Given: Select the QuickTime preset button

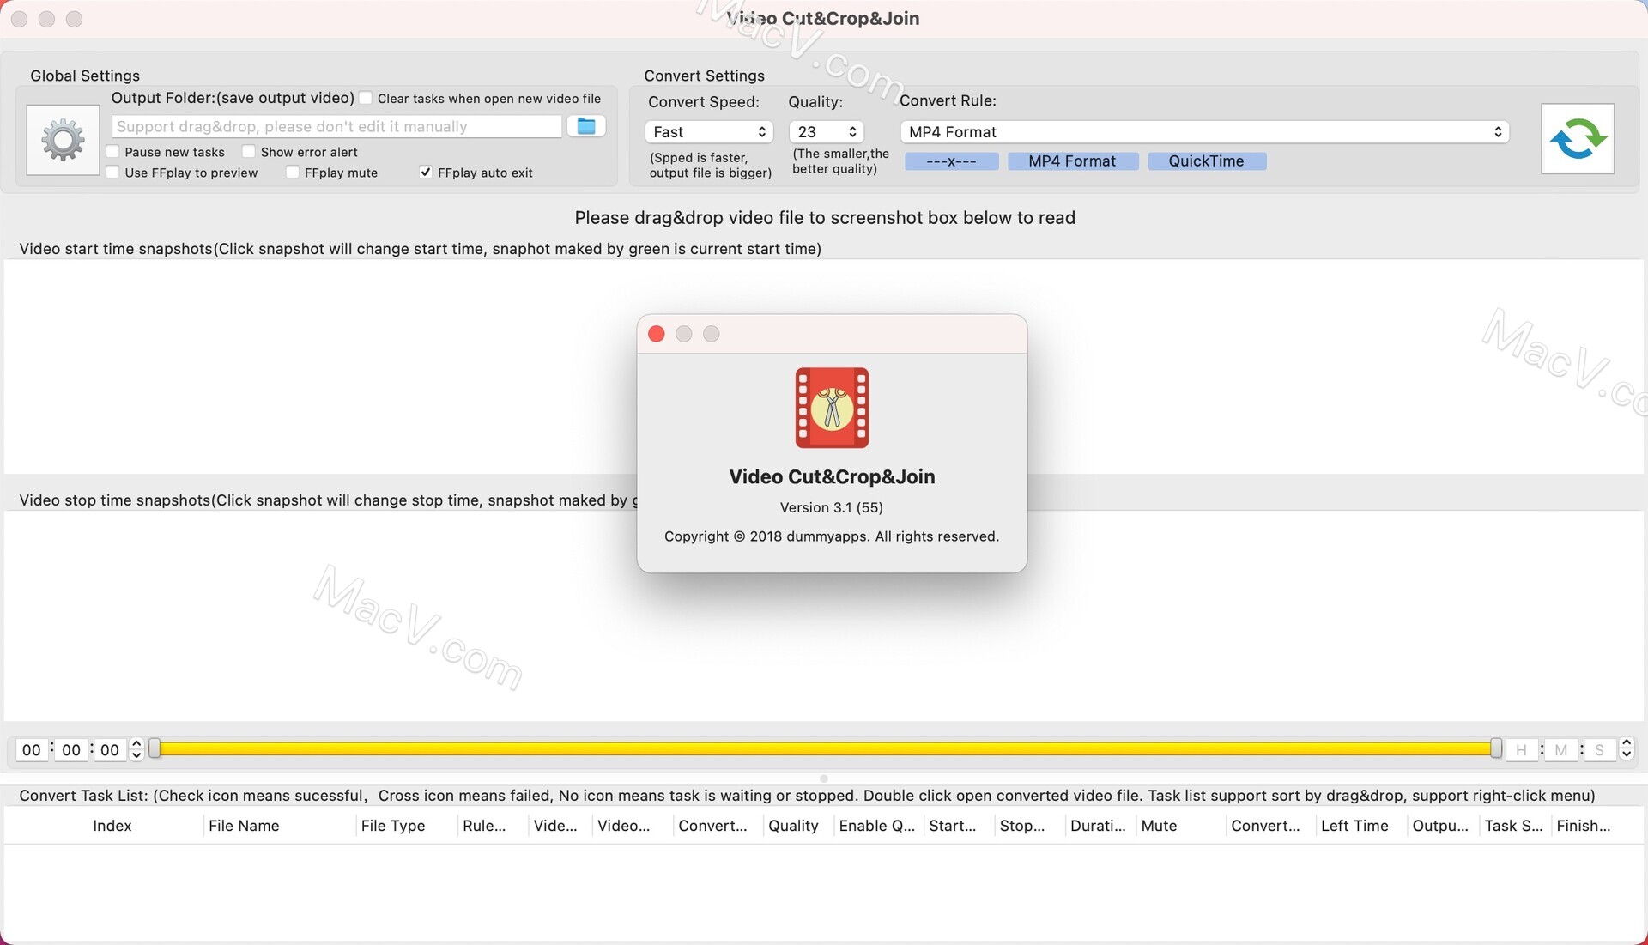Looking at the screenshot, I should point(1206,161).
